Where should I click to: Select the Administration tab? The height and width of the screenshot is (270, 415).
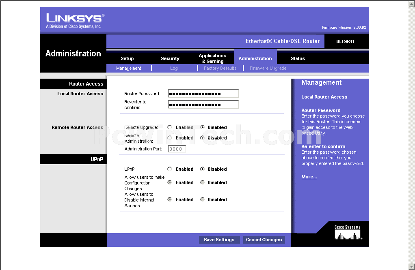coord(255,58)
